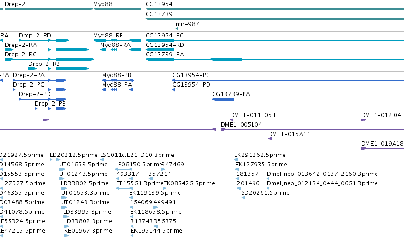Click EST EK195144.5prime

(156, 231)
